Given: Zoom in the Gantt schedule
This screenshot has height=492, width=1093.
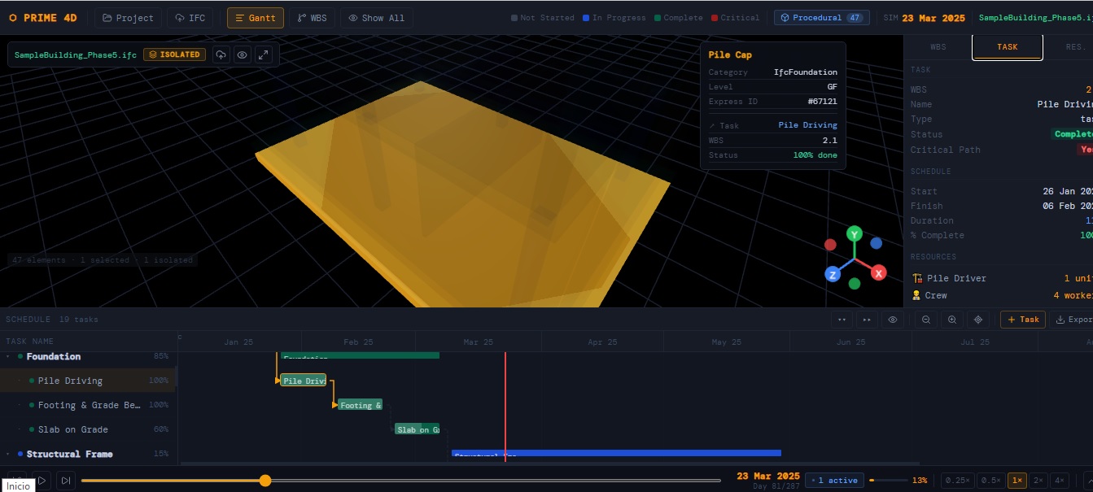Looking at the screenshot, I should click(x=952, y=320).
